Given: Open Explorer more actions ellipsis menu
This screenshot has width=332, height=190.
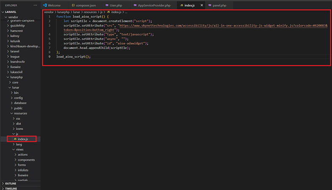Looking at the screenshot, I should click(35, 5).
